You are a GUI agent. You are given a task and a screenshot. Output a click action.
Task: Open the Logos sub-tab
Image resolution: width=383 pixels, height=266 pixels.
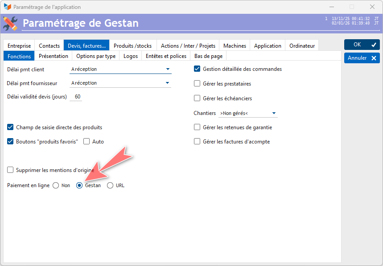pyautogui.click(x=131, y=56)
